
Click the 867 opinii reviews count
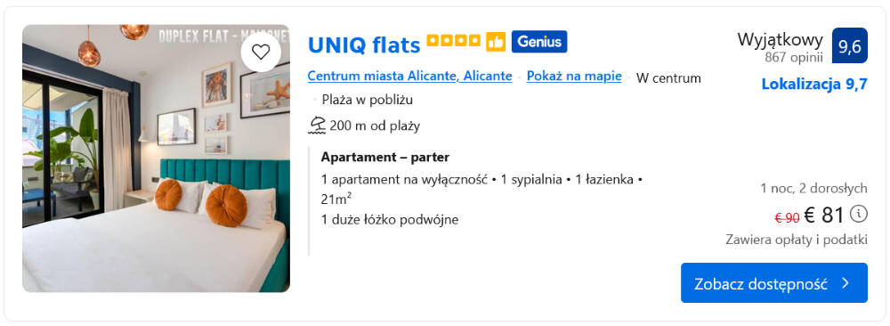click(x=794, y=57)
